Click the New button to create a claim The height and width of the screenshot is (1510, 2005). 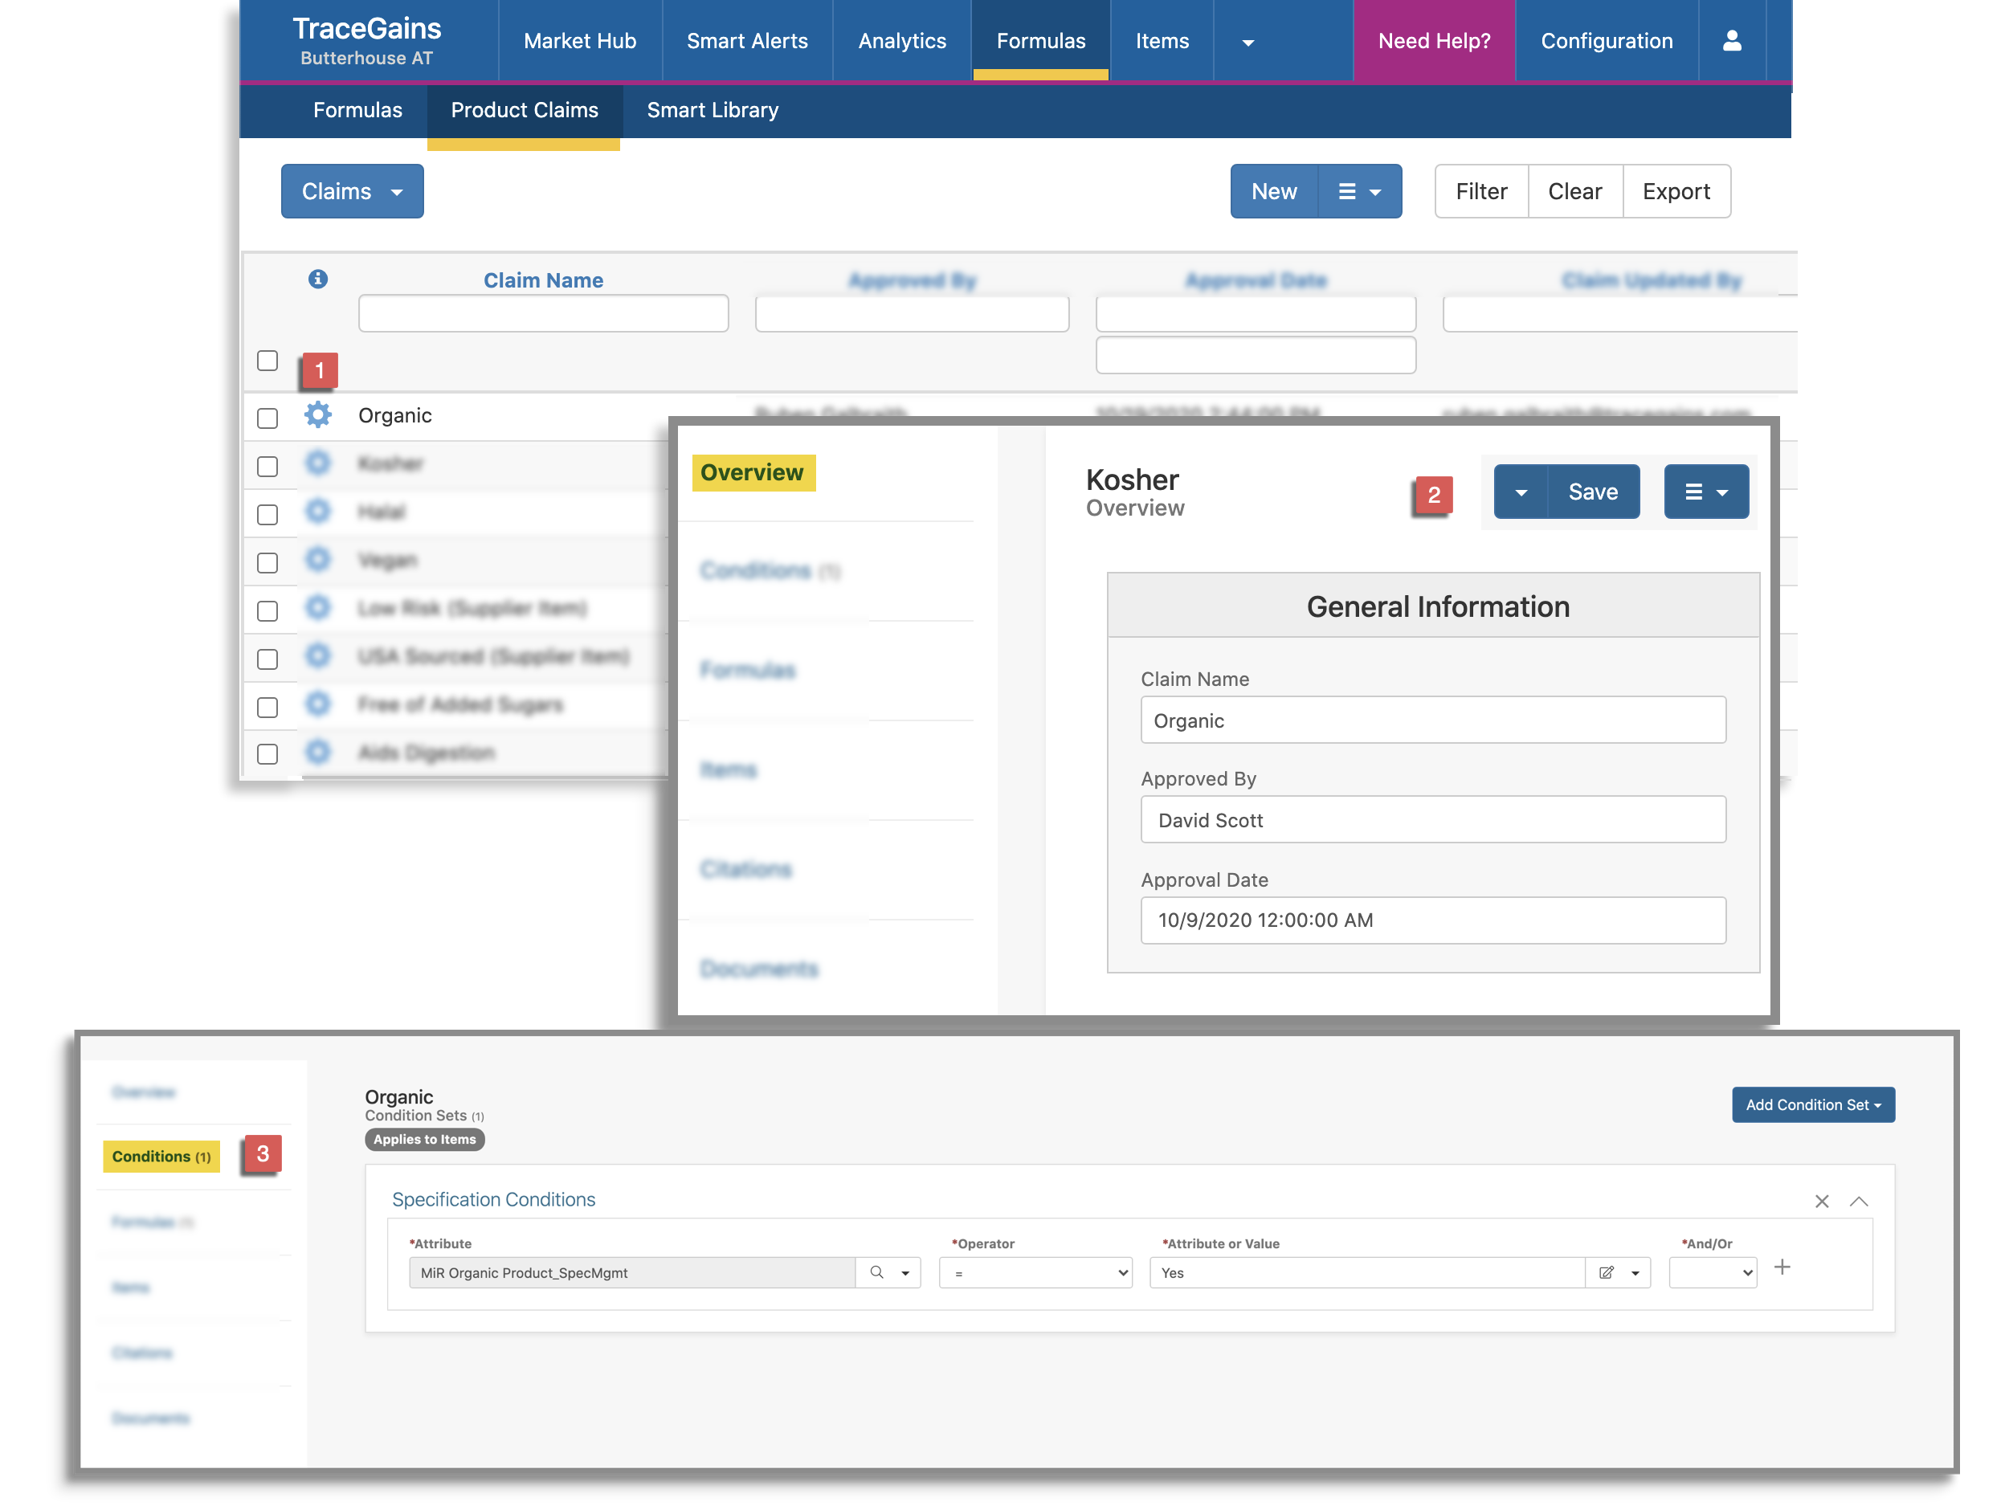[1273, 191]
